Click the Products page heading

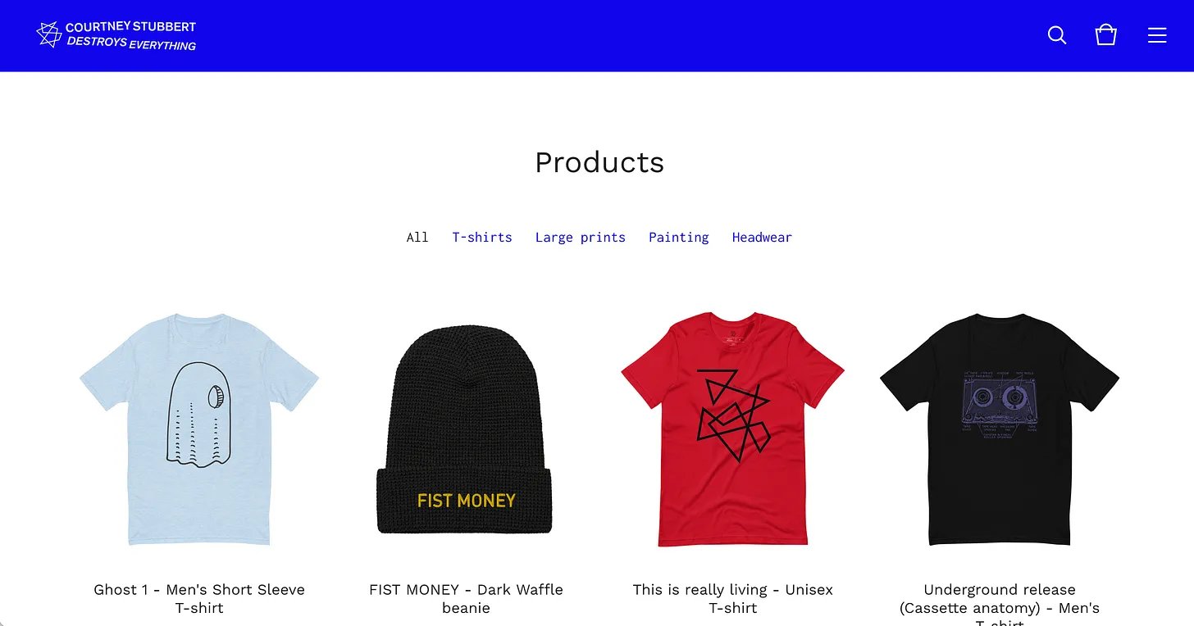pyautogui.click(x=599, y=162)
